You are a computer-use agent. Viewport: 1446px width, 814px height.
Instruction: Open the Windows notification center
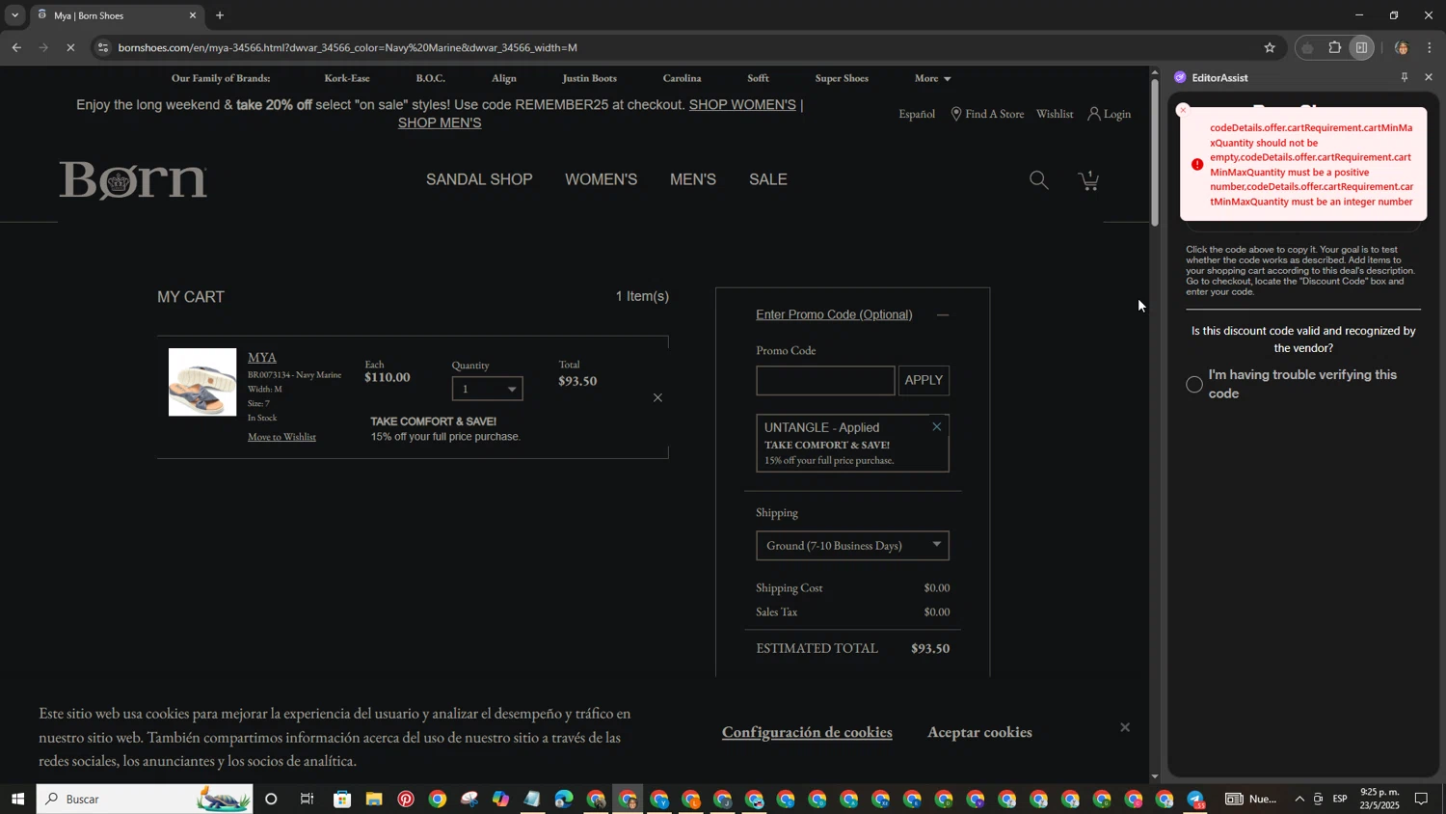[x=1421, y=799]
